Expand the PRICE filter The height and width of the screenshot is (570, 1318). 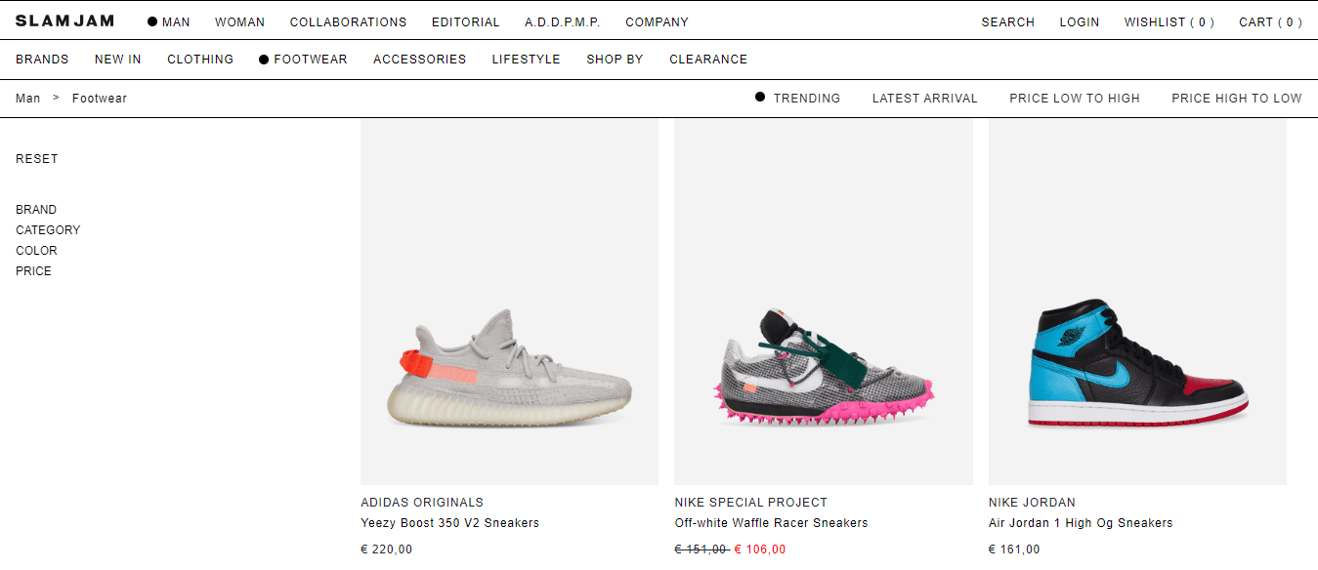coord(33,270)
